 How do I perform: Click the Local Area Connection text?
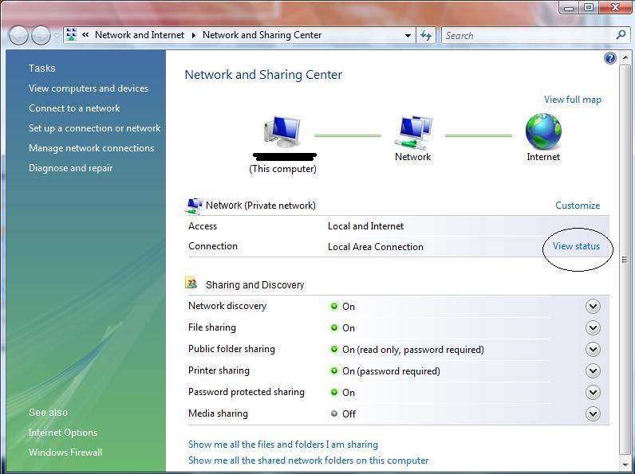tap(376, 247)
